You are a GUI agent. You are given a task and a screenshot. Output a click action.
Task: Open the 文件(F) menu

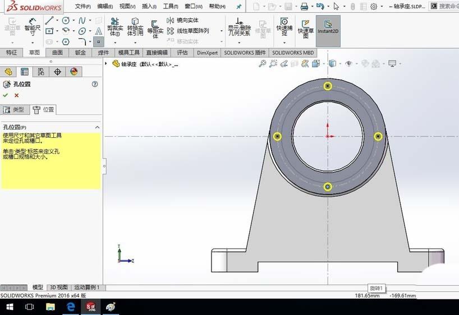[x=83, y=6]
